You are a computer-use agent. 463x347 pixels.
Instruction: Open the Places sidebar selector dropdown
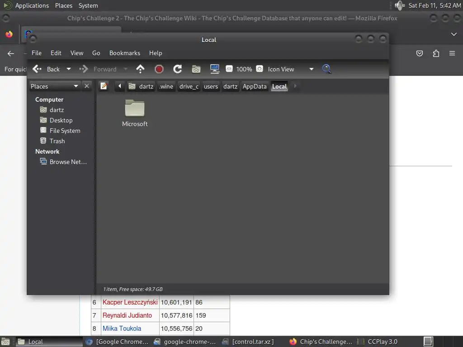(x=54, y=86)
